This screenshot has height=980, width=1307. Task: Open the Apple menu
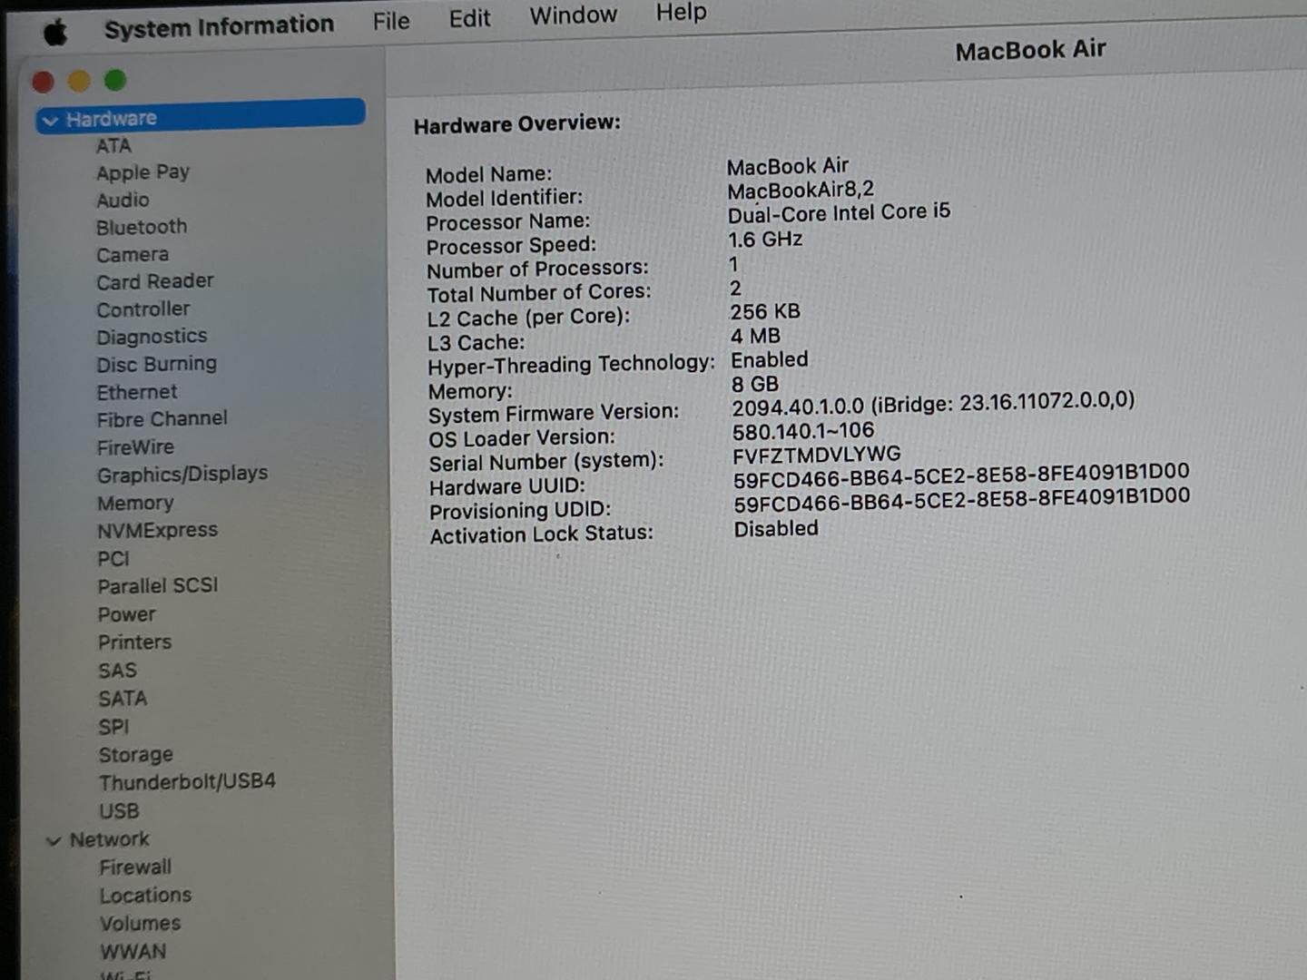[55, 34]
